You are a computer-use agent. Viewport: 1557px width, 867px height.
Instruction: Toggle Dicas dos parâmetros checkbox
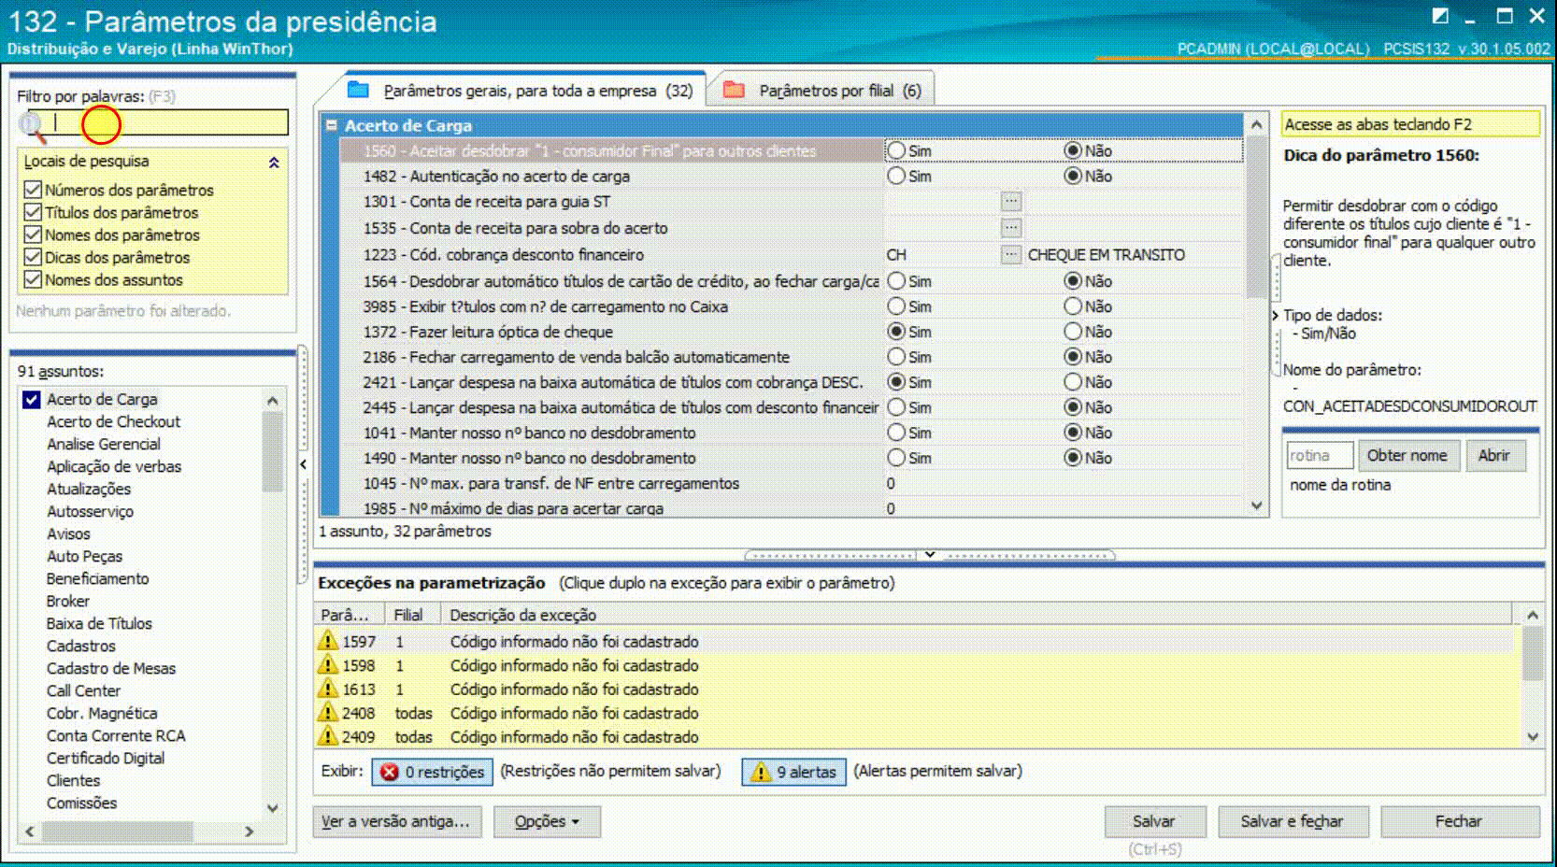click(33, 257)
